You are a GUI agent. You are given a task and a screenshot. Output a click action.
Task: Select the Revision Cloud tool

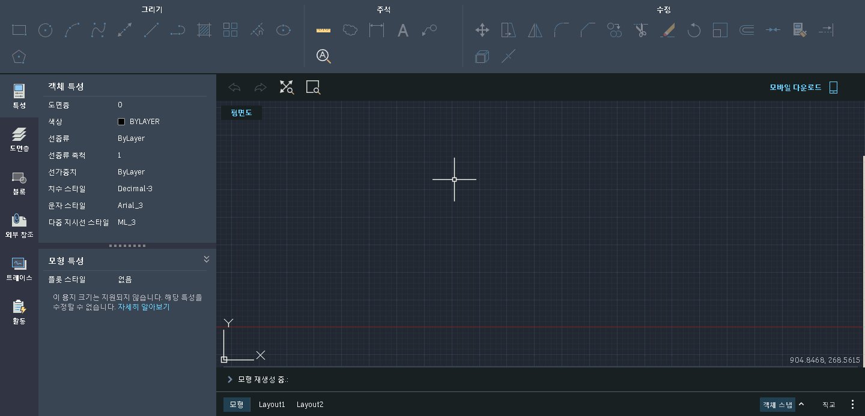pyautogui.click(x=350, y=30)
